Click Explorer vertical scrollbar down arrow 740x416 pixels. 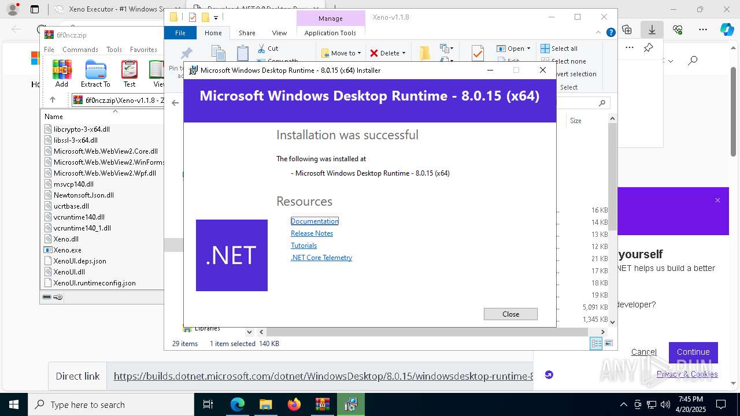pyautogui.click(x=612, y=322)
